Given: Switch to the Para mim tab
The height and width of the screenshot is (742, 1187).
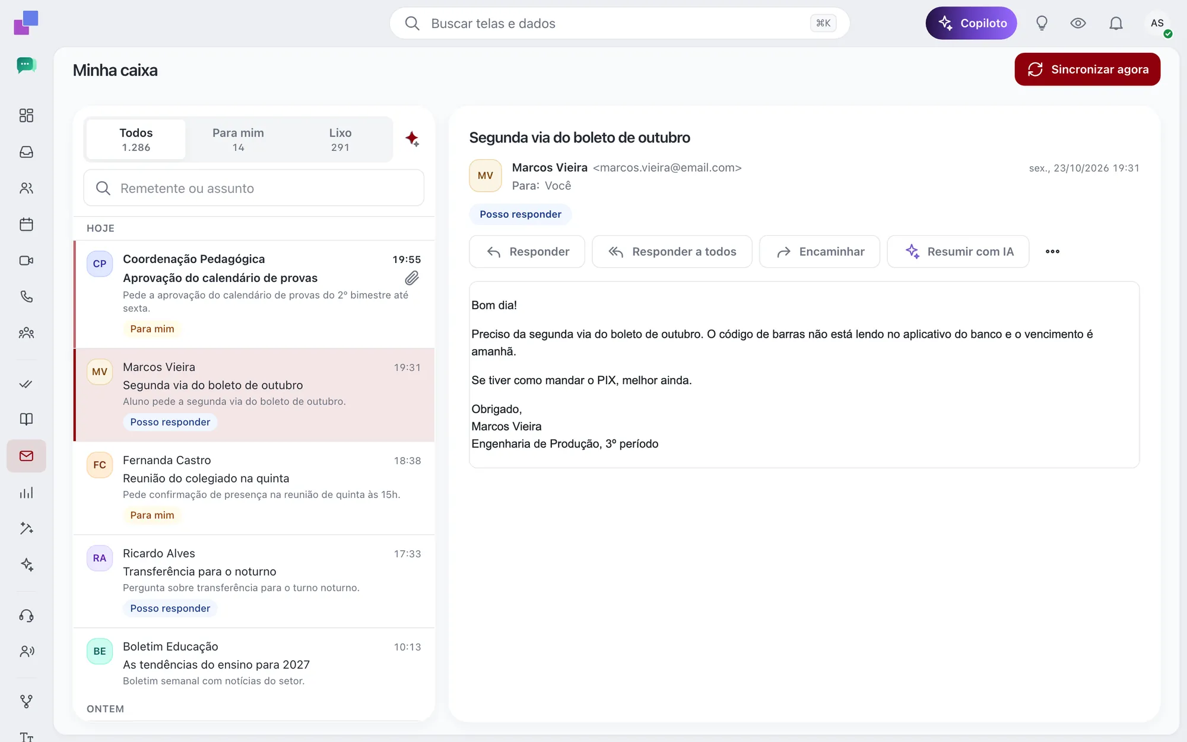Looking at the screenshot, I should tap(238, 139).
